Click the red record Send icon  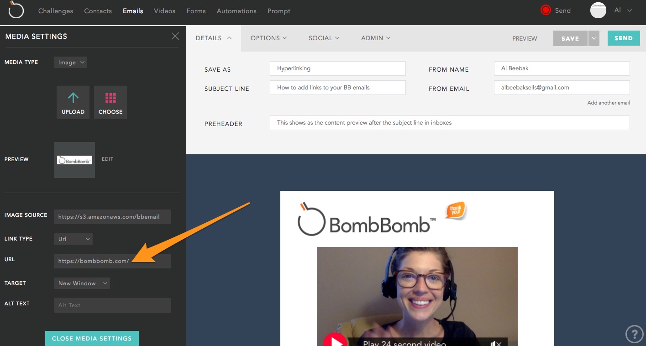point(546,10)
